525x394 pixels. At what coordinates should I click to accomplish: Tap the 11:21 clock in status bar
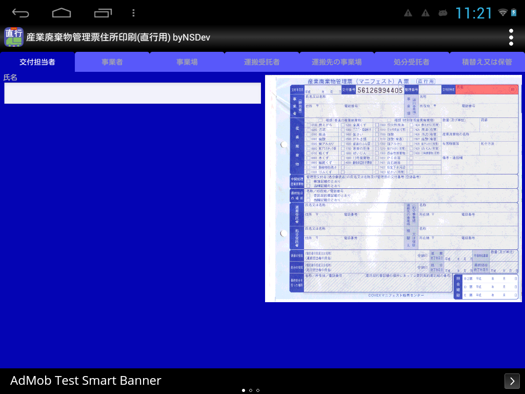tap(474, 13)
